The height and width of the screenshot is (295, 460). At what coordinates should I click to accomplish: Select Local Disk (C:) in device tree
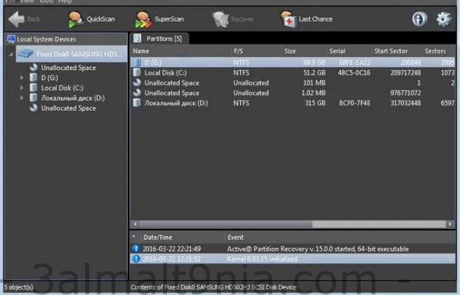62,88
